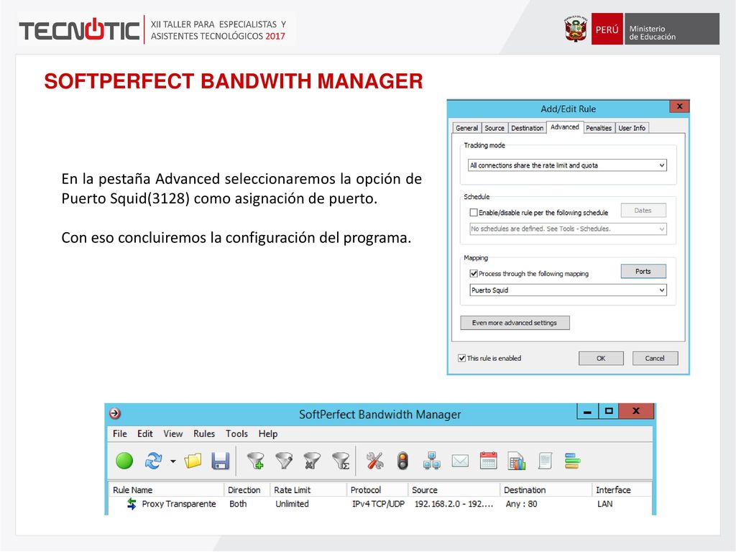The height and width of the screenshot is (552, 736).
Task: Click the Destination column header
Action: pos(546,489)
